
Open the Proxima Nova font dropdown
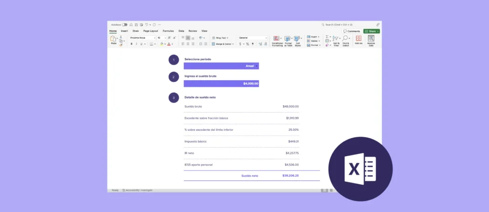pyautogui.click(x=142, y=38)
